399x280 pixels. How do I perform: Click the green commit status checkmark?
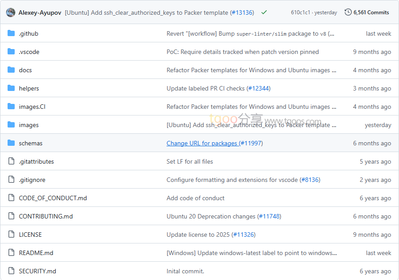click(x=264, y=12)
